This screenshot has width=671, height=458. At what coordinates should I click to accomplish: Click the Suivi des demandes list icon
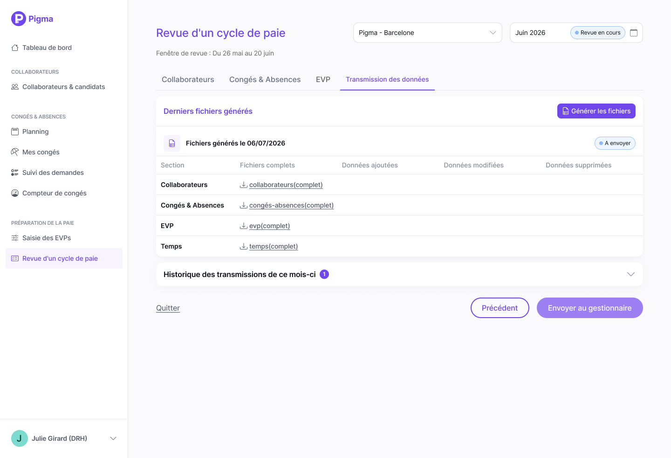[15, 173]
